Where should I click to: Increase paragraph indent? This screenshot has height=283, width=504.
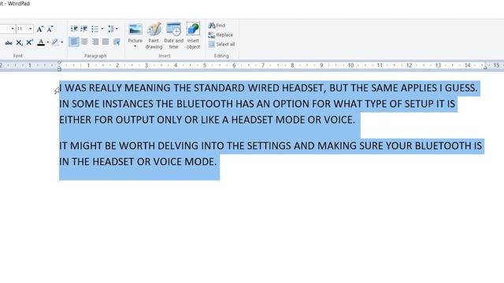click(84, 29)
